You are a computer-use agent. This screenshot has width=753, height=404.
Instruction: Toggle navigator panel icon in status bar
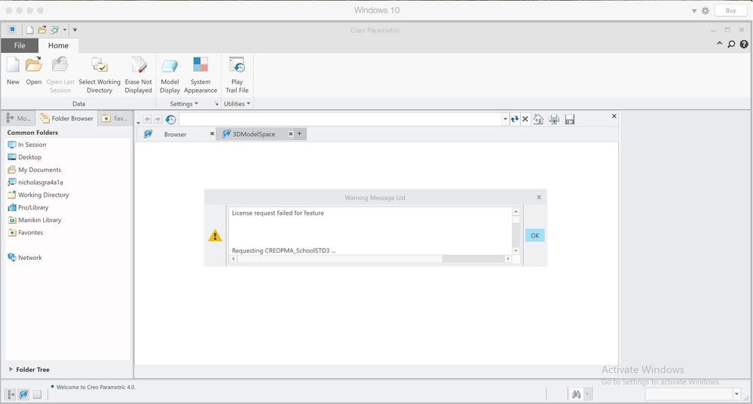pyautogui.click(x=11, y=394)
